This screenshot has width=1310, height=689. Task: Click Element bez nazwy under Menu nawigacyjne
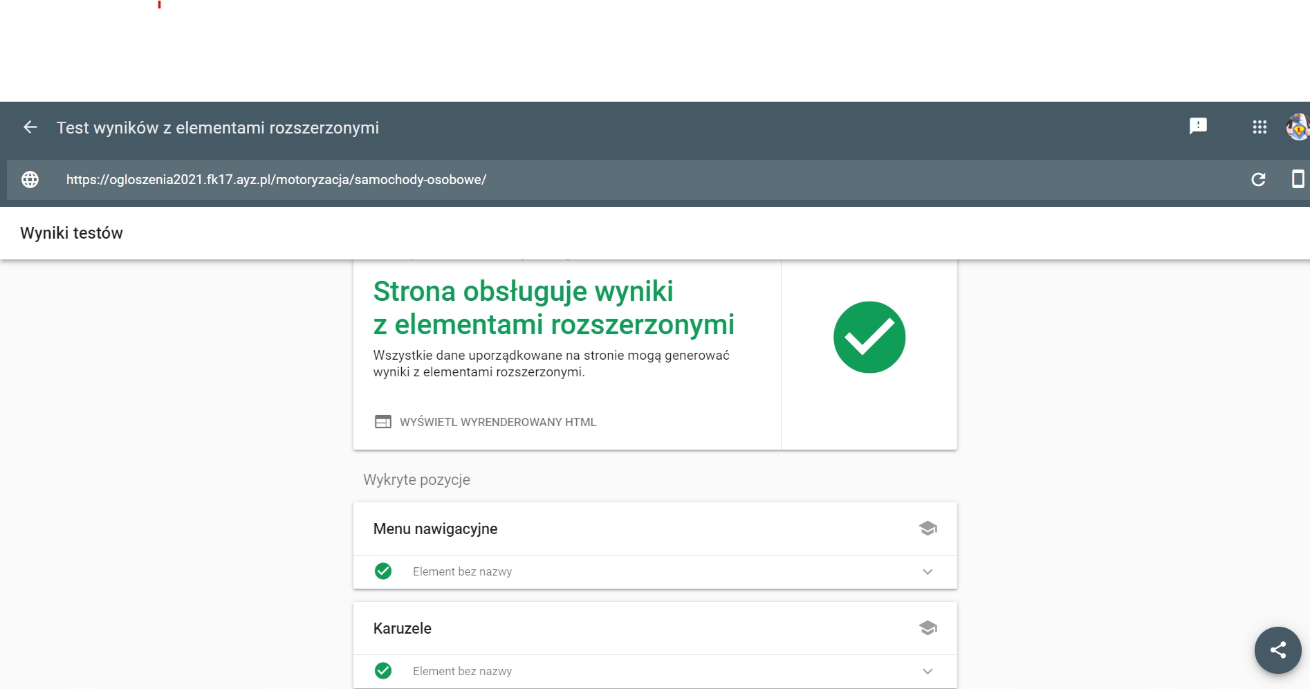462,572
